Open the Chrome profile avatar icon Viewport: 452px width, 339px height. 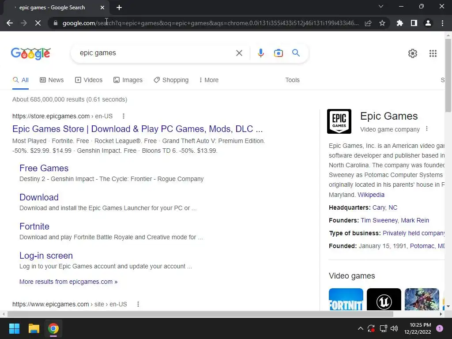pyautogui.click(x=428, y=23)
